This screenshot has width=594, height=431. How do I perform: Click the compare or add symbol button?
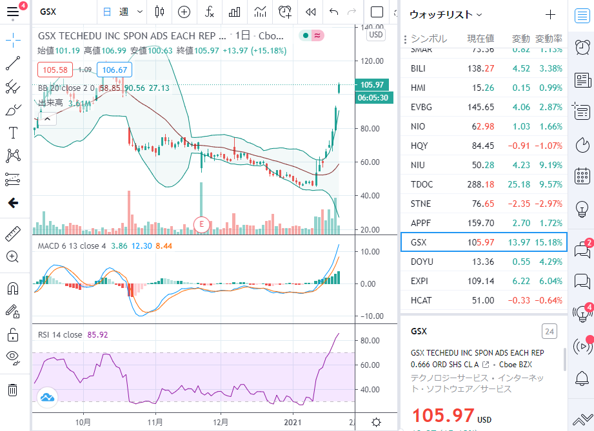pos(184,12)
